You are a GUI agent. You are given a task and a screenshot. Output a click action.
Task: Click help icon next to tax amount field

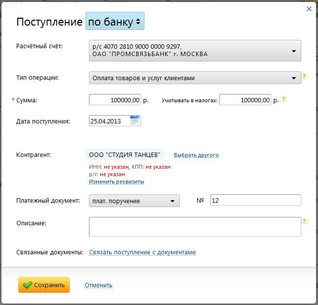coord(284,99)
